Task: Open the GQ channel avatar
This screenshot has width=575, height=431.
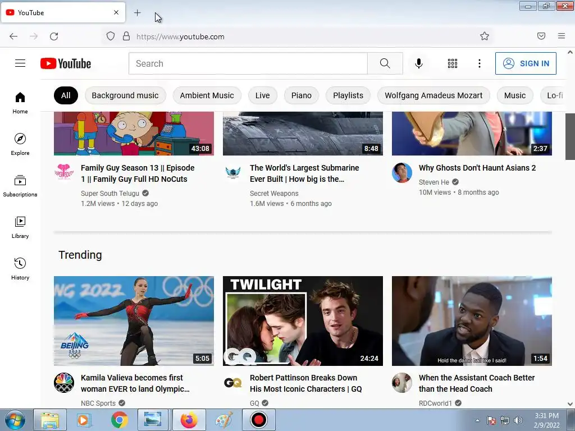Action: 233,383
